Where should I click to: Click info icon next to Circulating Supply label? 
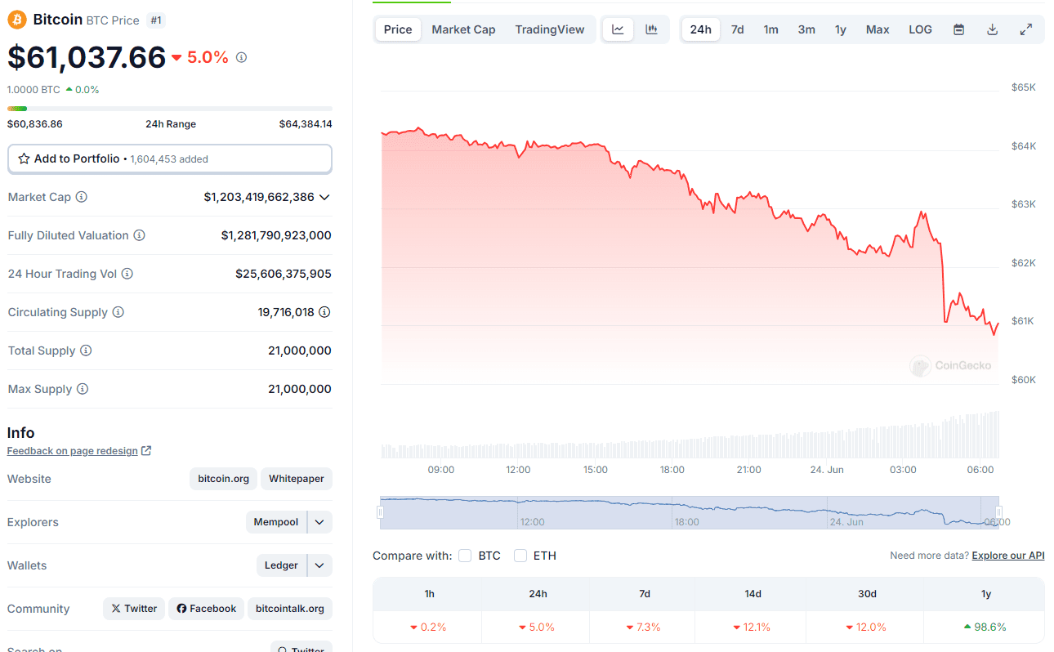[x=118, y=312]
